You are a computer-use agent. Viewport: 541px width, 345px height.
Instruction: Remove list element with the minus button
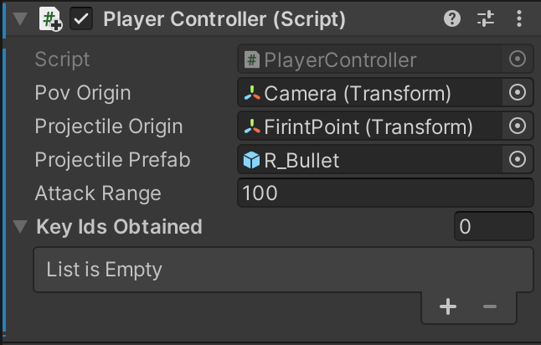click(490, 307)
